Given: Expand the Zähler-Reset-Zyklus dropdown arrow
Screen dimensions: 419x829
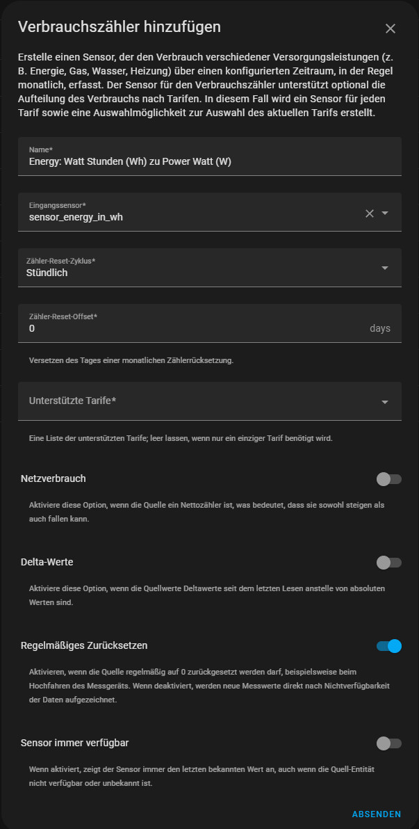Looking at the screenshot, I should tap(385, 268).
